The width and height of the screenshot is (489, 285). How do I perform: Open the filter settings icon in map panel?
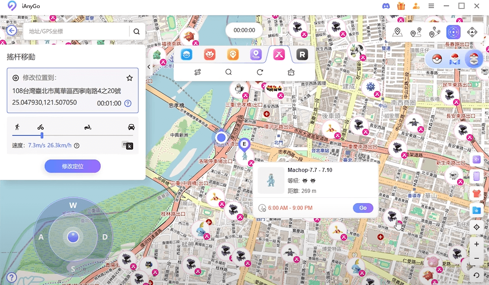click(x=197, y=72)
